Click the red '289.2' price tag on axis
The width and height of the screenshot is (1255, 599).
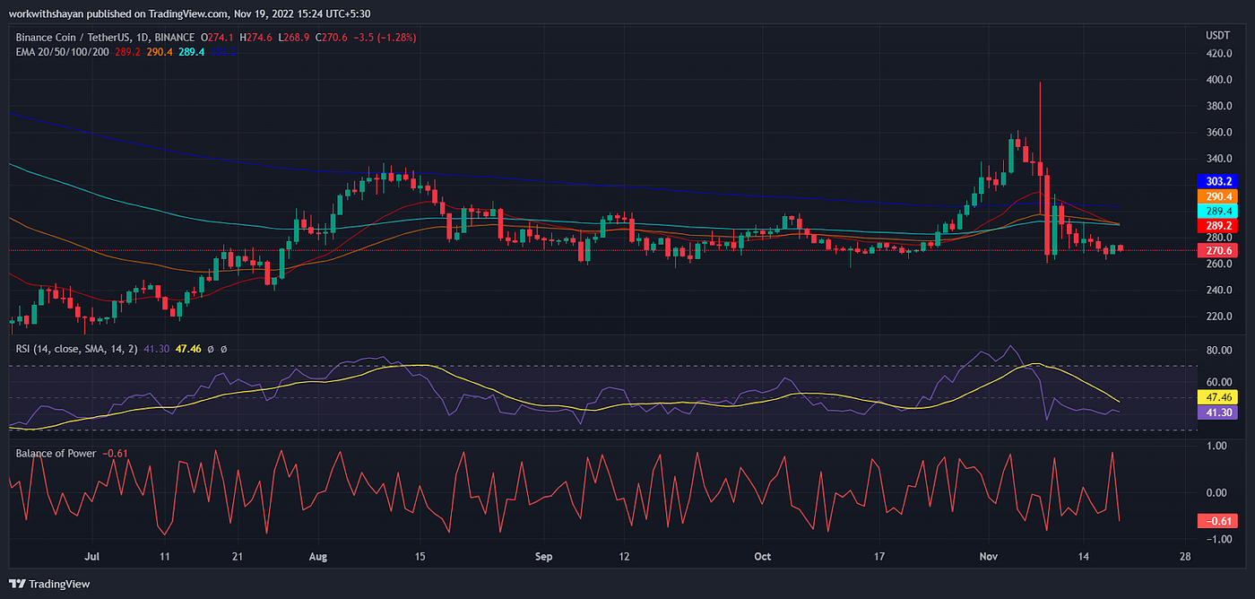pyautogui.click(x=1216, y=225)
